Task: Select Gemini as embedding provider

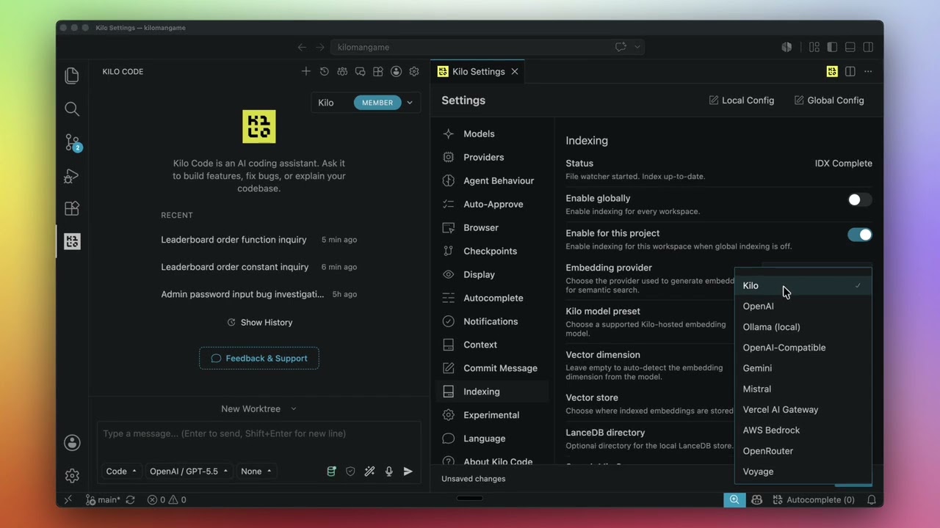Action: (x=803, y=368)
